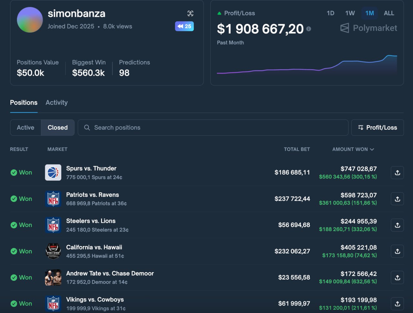413x313 pixels.
Task: Click the simonbanza username link
Action: 76,14
